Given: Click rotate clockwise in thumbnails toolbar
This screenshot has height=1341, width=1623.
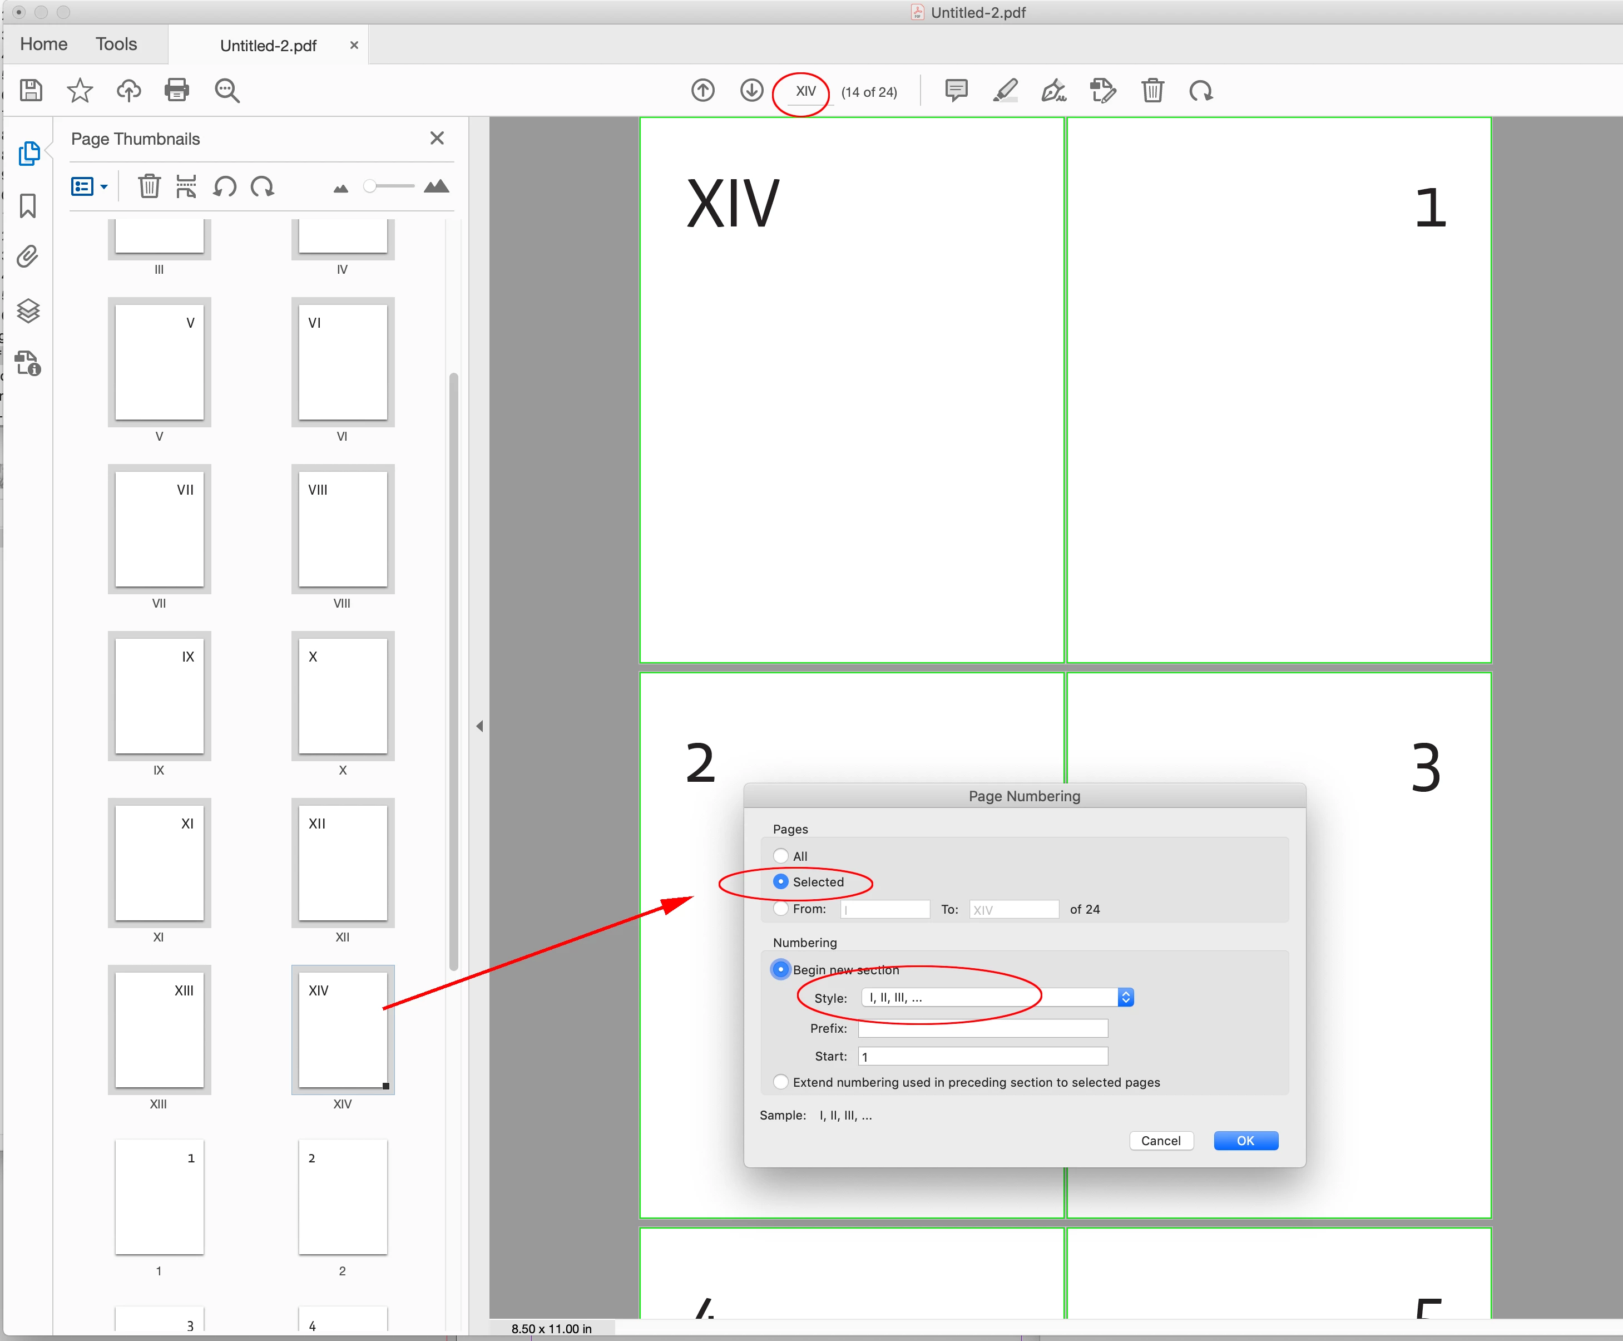Looking at the screenshot, I should [x=263, y=187].
